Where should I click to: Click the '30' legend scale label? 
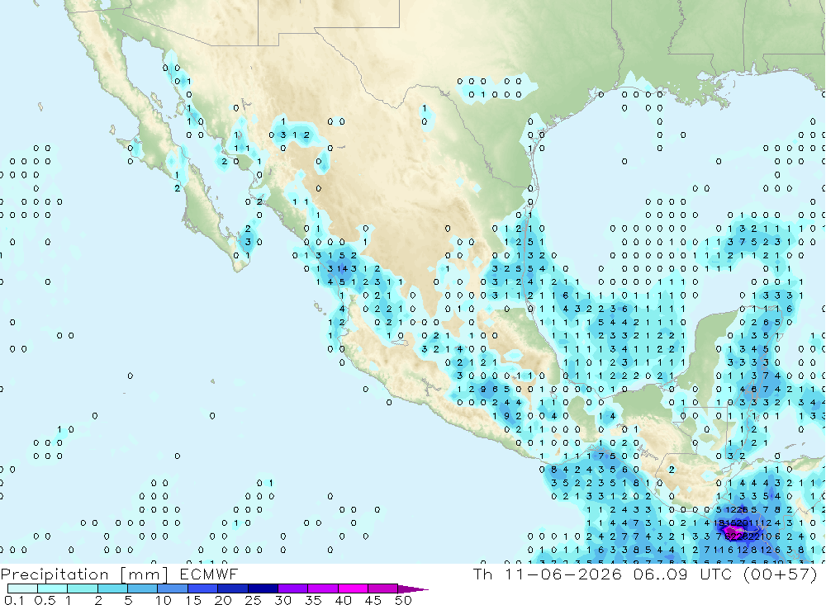[282, 600]
